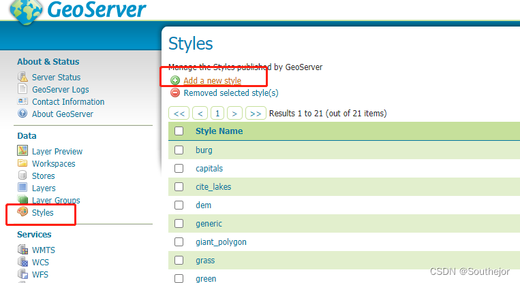Click the GeoServer Logs document icon
The height and width of the screenshot is (283, 520).
22,89
